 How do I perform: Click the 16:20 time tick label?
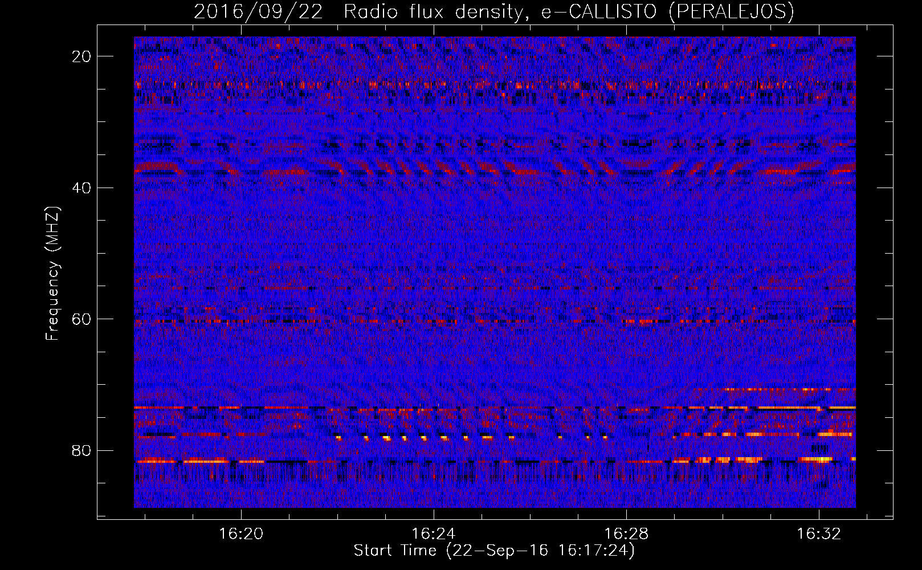coord(241,534)
